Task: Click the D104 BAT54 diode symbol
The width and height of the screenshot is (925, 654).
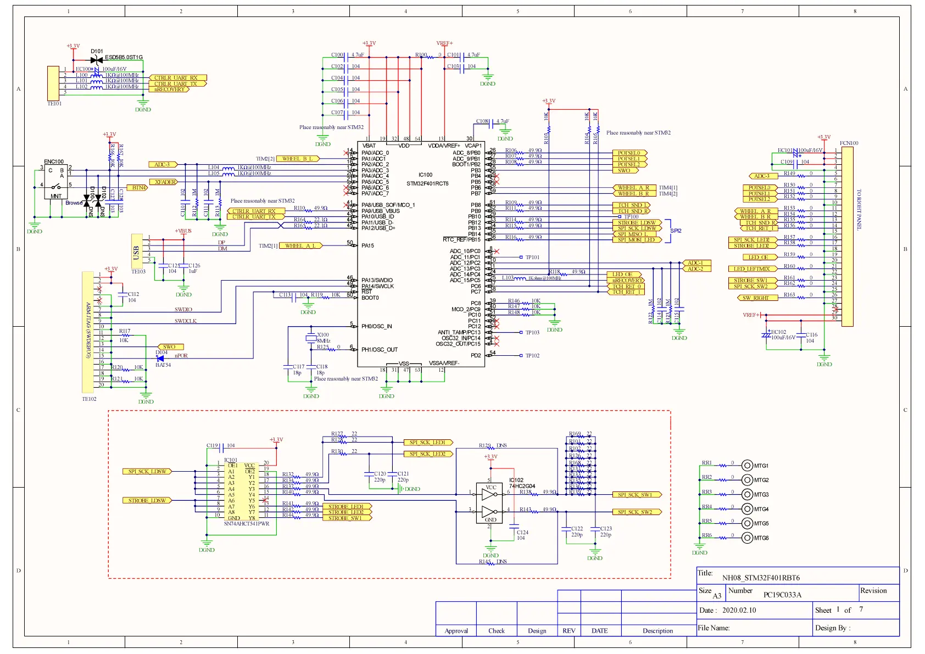Action: point(160,359)
